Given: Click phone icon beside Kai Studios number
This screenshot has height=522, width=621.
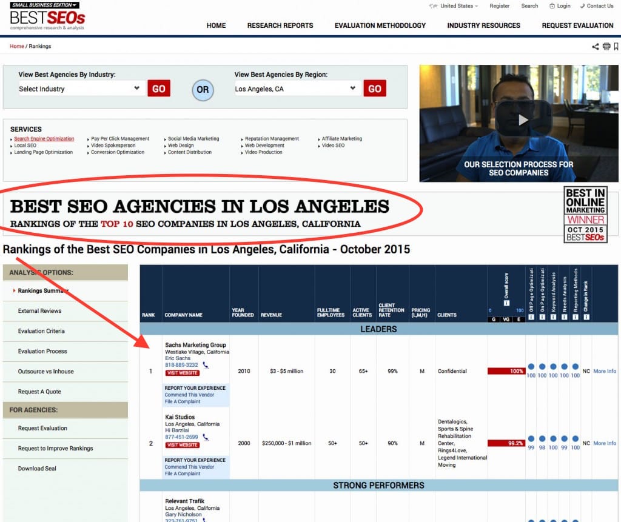Looking at the screenshot, I should (206, 437).
